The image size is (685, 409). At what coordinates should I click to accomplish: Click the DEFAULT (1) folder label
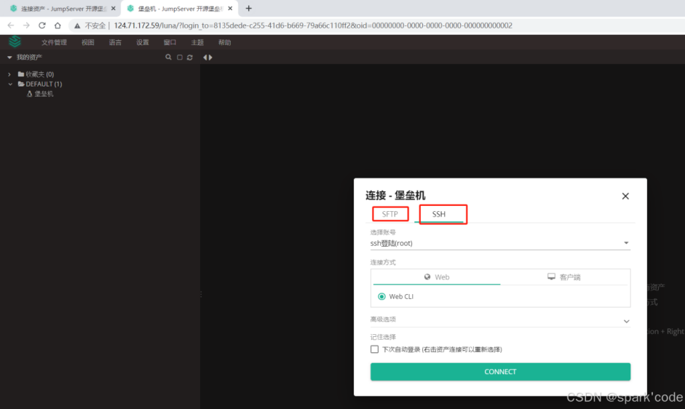pyautogui.click(x=44, y=84)
